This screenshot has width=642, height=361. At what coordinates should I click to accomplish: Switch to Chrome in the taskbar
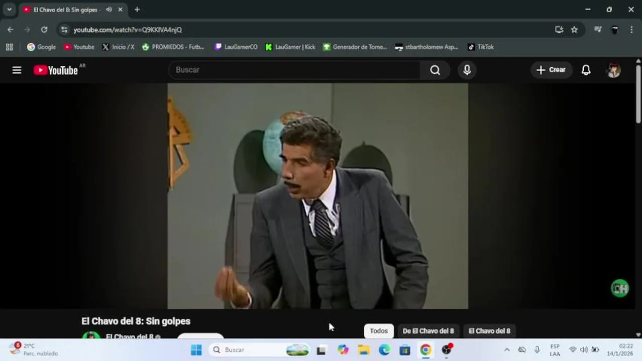click(425, 350)
